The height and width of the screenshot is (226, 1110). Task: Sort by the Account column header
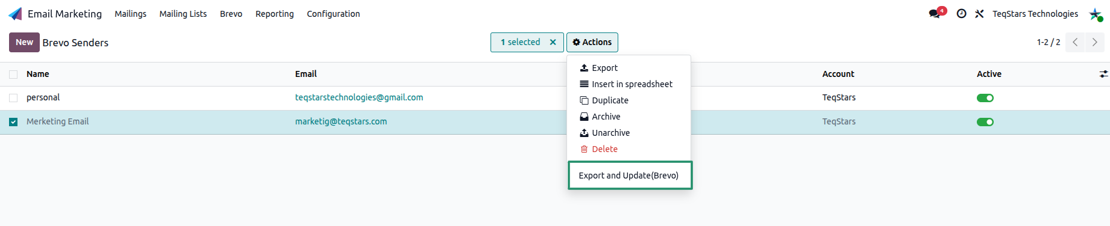(838, 74)
